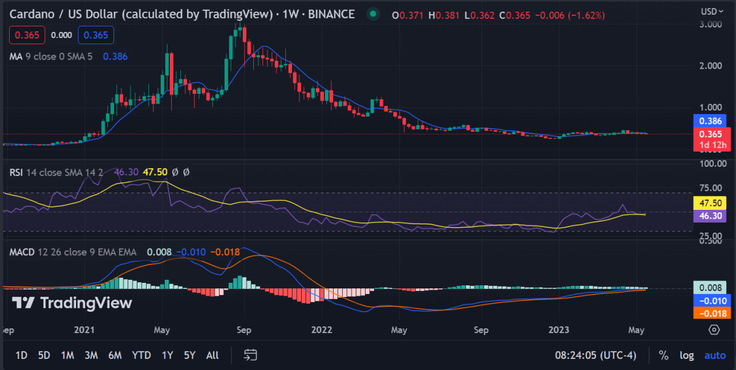Click the red 0.365 sell price box
Screen dimensions: 736x370
click(28, 35)
